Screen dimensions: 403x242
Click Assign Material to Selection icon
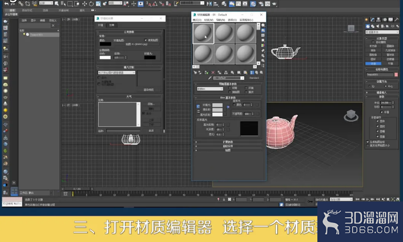tap(207, 72)
